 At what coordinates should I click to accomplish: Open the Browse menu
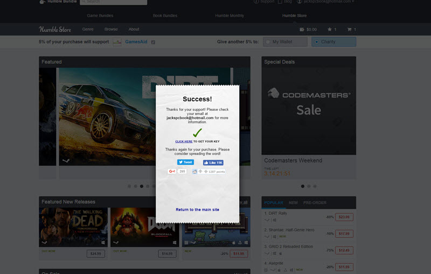(111, 29)
